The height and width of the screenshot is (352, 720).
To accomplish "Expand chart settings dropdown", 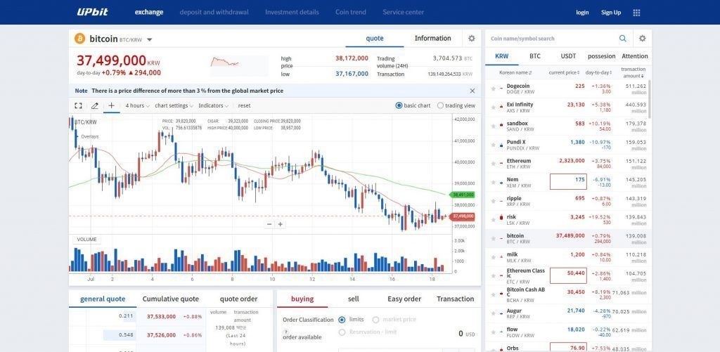I will [174, 105].
